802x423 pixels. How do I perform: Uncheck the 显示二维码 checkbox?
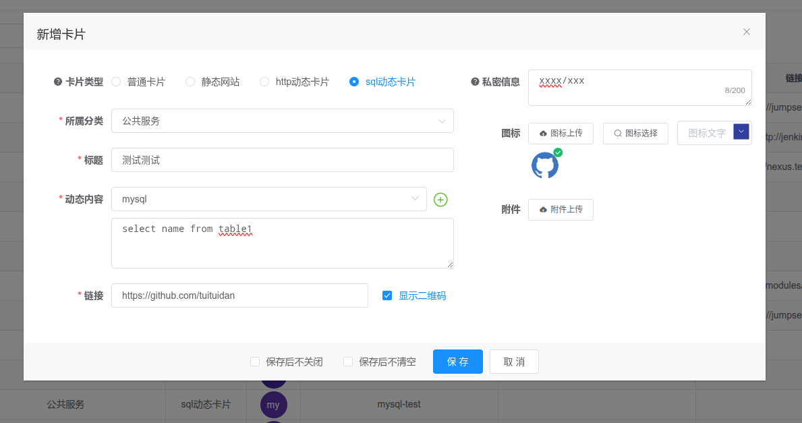click(387, 295)
